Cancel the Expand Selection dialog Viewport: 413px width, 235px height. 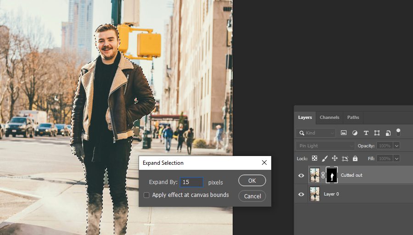click(x=252, y=196)
